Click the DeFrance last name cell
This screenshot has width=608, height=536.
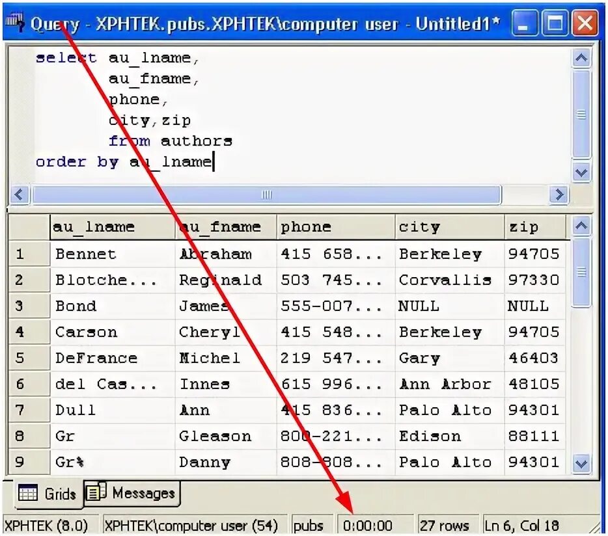[113, 358]
